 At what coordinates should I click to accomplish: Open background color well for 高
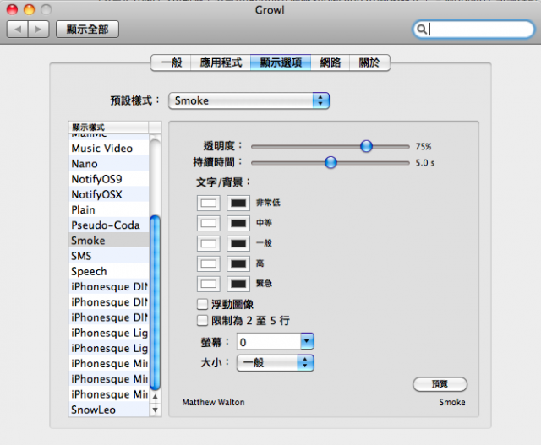(x=238, y=263)
